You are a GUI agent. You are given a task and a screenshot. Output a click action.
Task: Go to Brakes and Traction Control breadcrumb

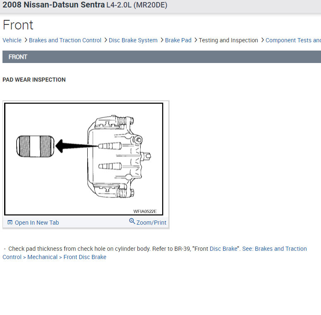click(x=65, y=40)
